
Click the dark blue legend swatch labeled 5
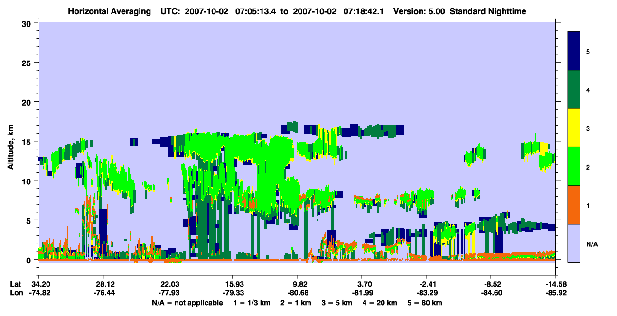coord(574,51)
